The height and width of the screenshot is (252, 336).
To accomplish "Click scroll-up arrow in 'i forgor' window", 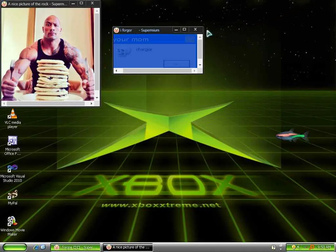I will point(200,37).
